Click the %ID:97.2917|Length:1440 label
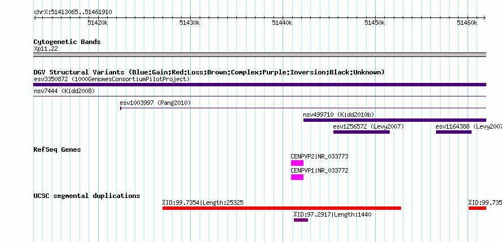The height and width of the screenshot is (242, 502). click(332, 214)
